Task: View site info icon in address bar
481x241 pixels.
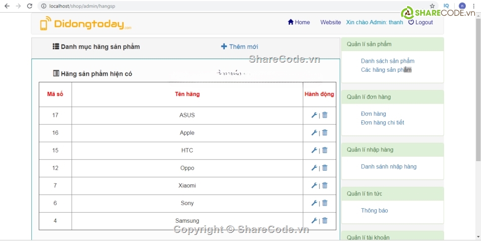Action: 44,6
